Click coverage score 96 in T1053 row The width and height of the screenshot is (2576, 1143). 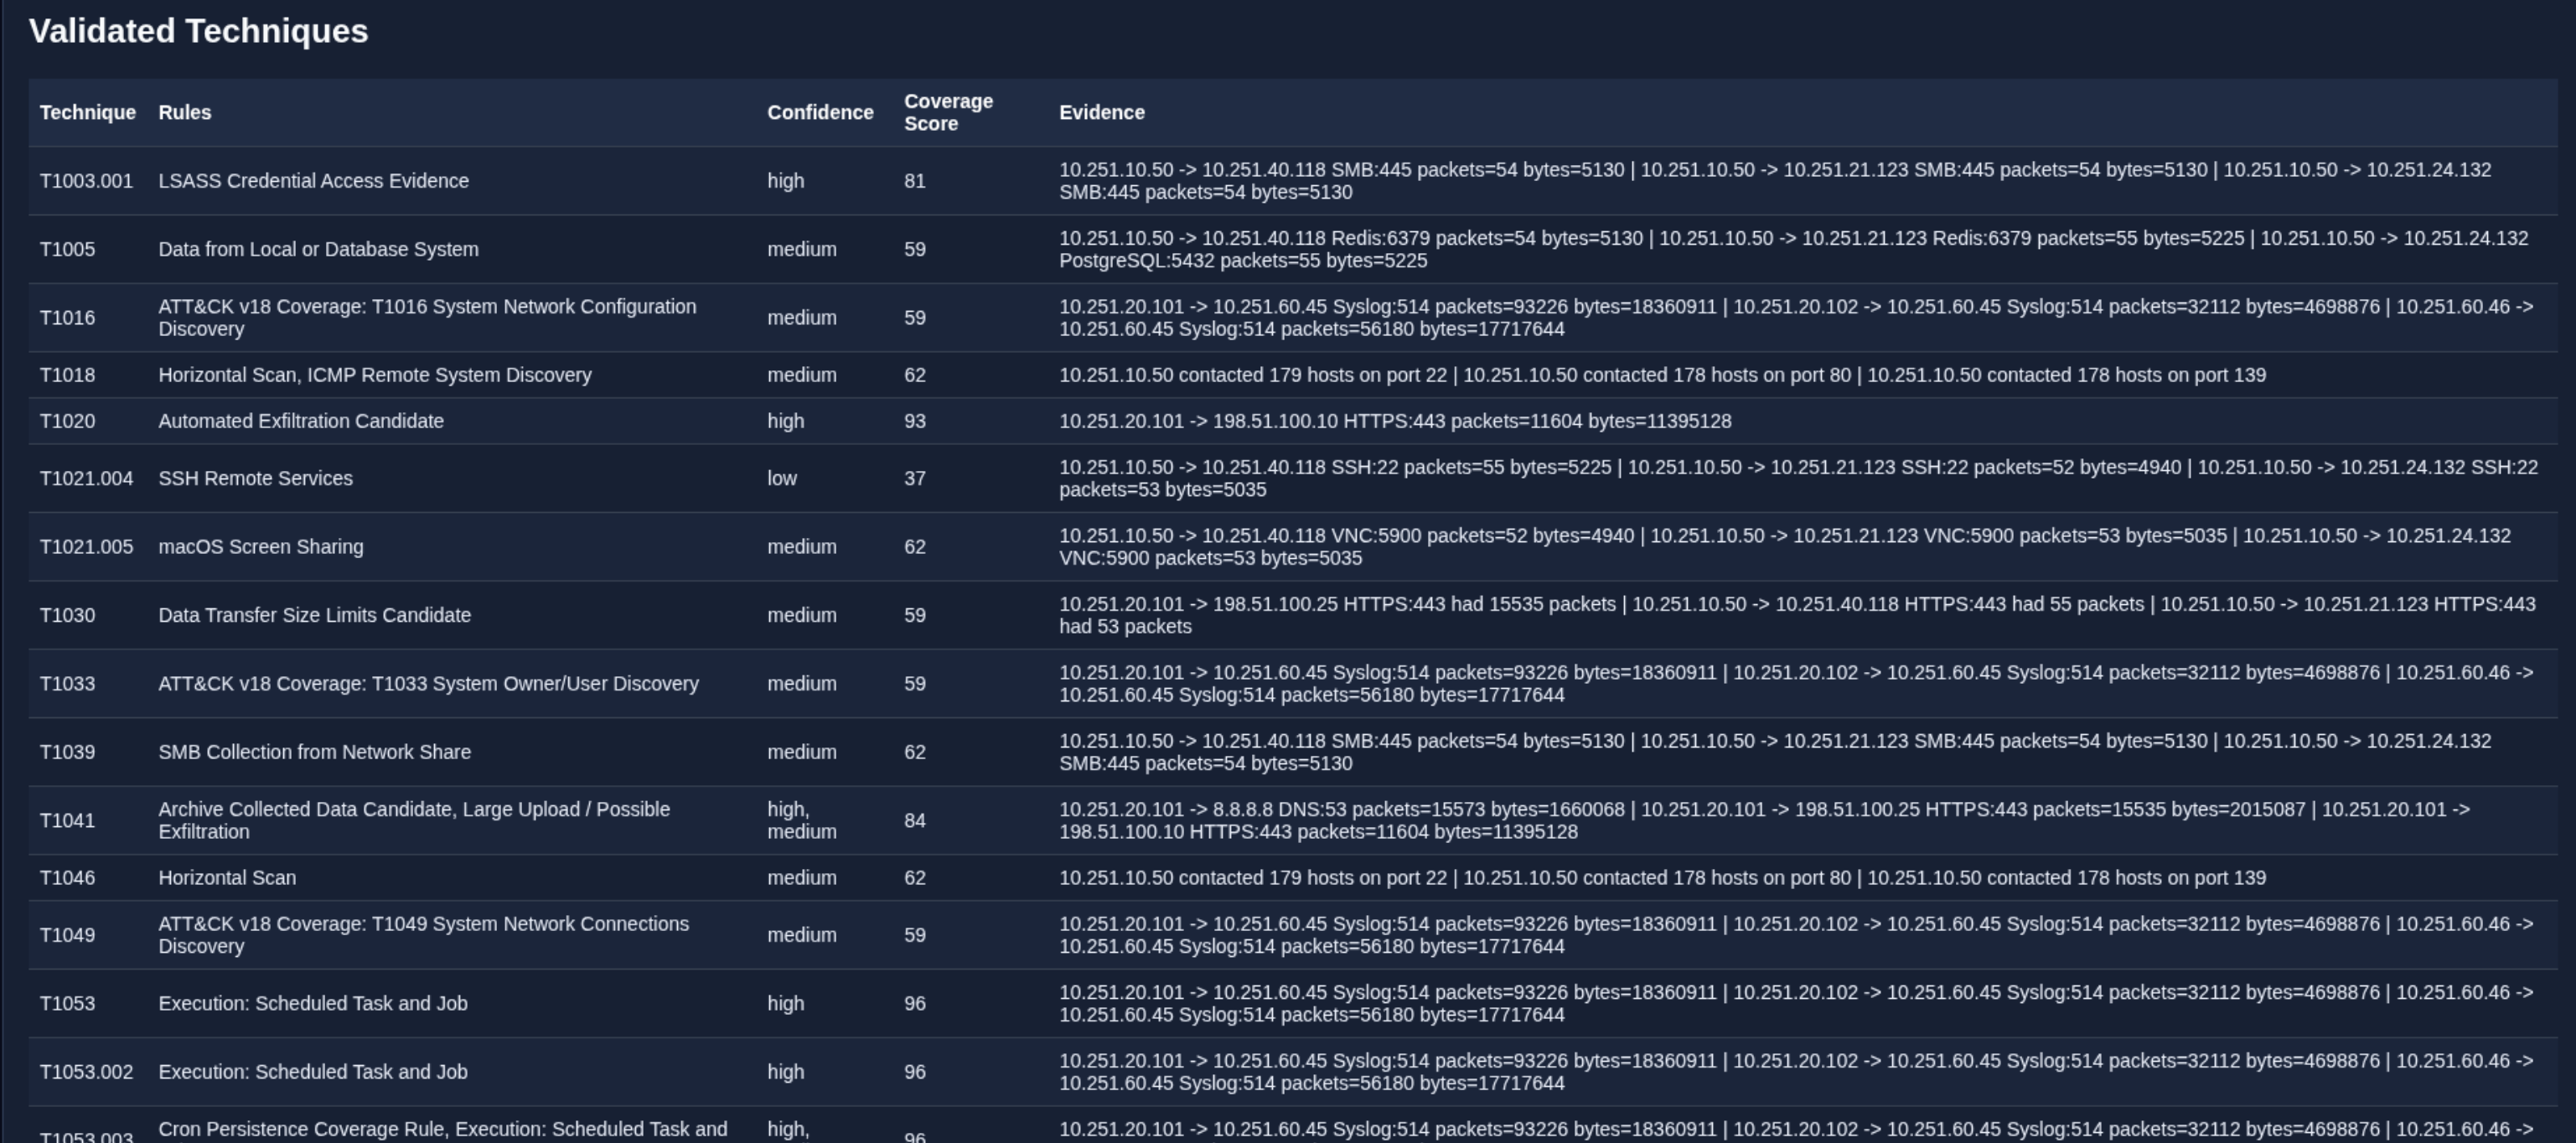click(915, 1003)
